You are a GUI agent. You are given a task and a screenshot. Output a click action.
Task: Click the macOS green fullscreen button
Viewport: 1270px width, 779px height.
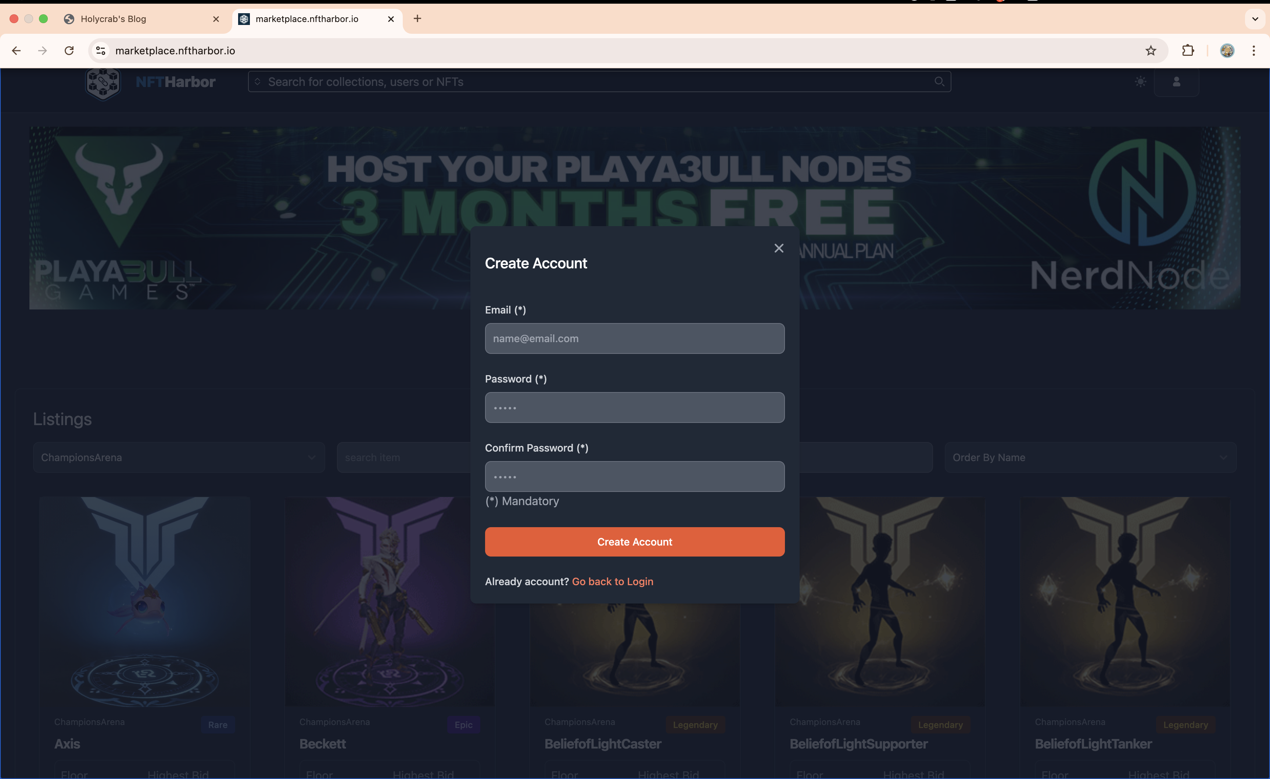43,19
